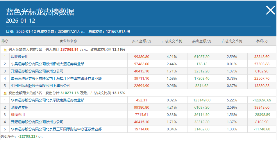Select buy amount 57482.00
The height and width of the screenshot is (142, 277).
[142, 64]
